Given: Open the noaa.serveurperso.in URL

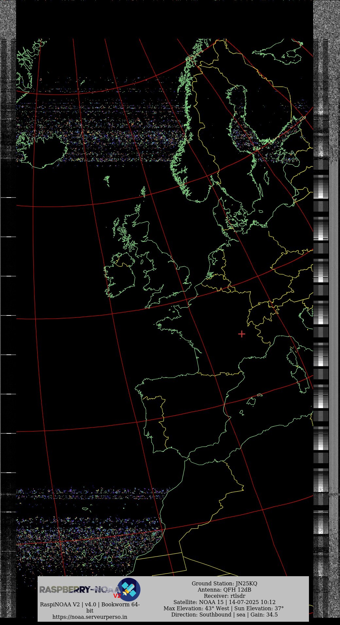Looking at the screenshot, I should click(x=90, y=617).
